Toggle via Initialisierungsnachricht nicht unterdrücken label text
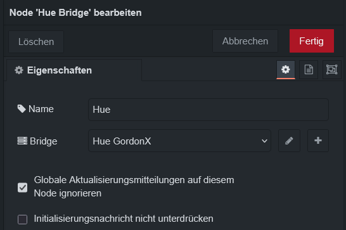 tap(124, 219)
